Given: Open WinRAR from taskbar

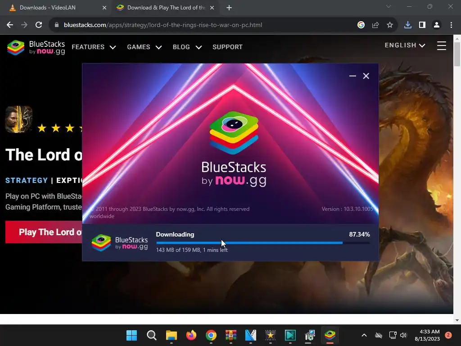Looking at the screenshot, I should pos(231,335).
